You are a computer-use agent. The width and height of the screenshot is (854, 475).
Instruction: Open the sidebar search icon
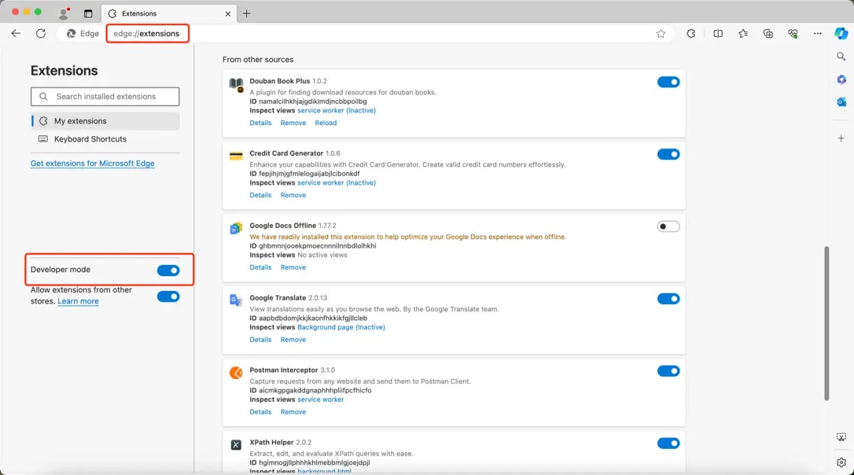coord(841,57)
